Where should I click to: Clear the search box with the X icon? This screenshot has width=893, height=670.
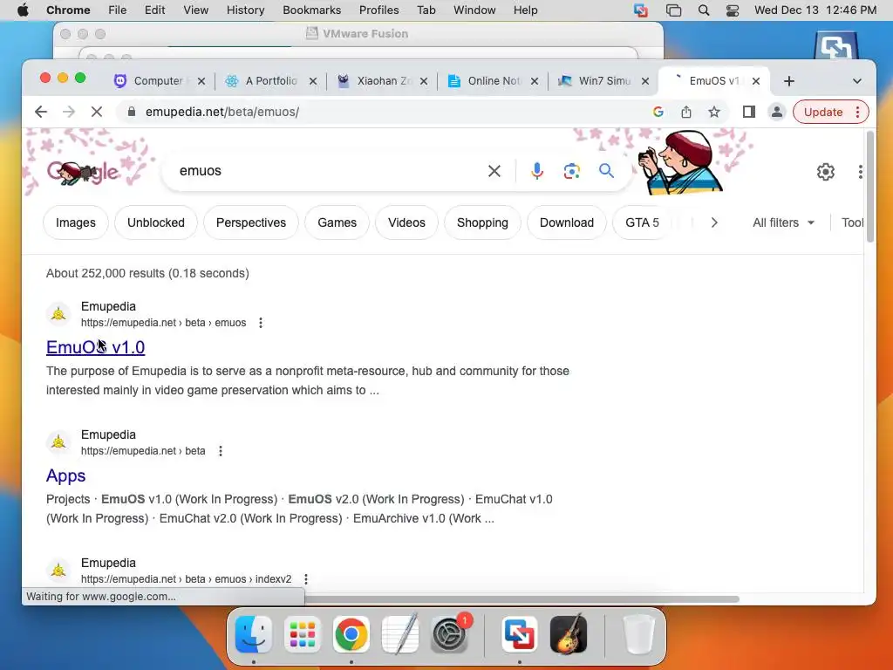pyautogui.click(x=494, y=171)
